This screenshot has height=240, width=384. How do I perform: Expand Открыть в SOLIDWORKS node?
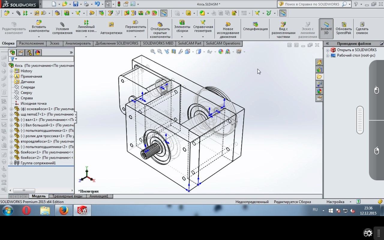coord(328,50)
